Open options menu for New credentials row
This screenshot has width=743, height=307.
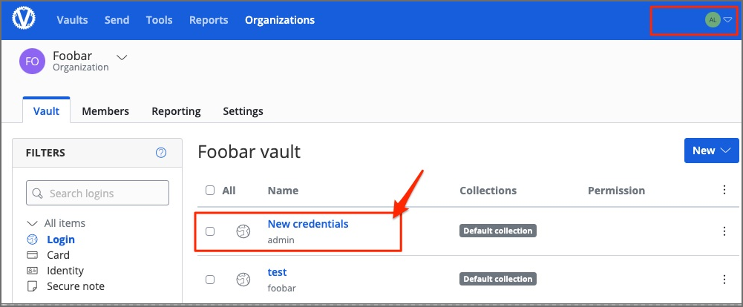pyautogui.click(x=724, y=231)
